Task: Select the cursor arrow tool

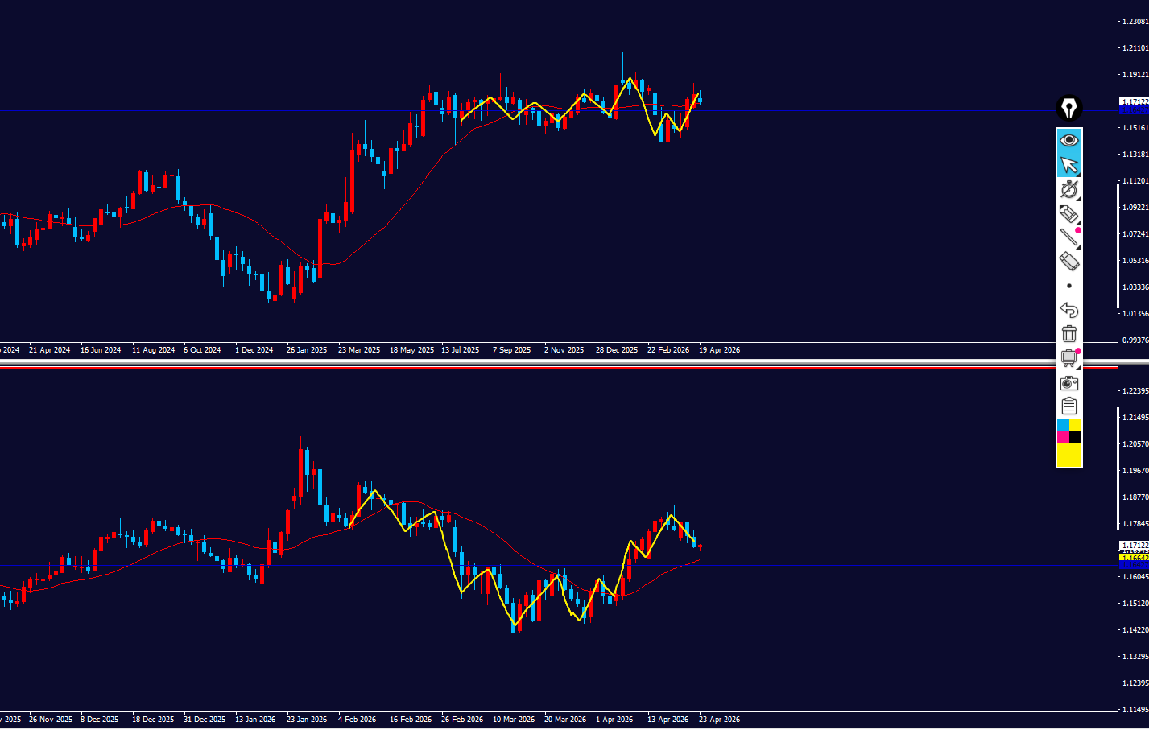Action: click(x=1068, y=165)
